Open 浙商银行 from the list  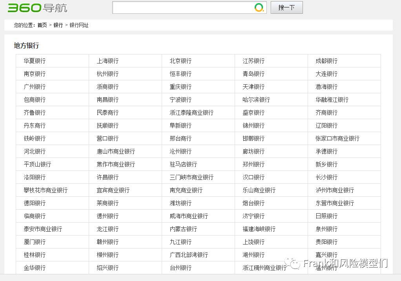click(108, 87)
